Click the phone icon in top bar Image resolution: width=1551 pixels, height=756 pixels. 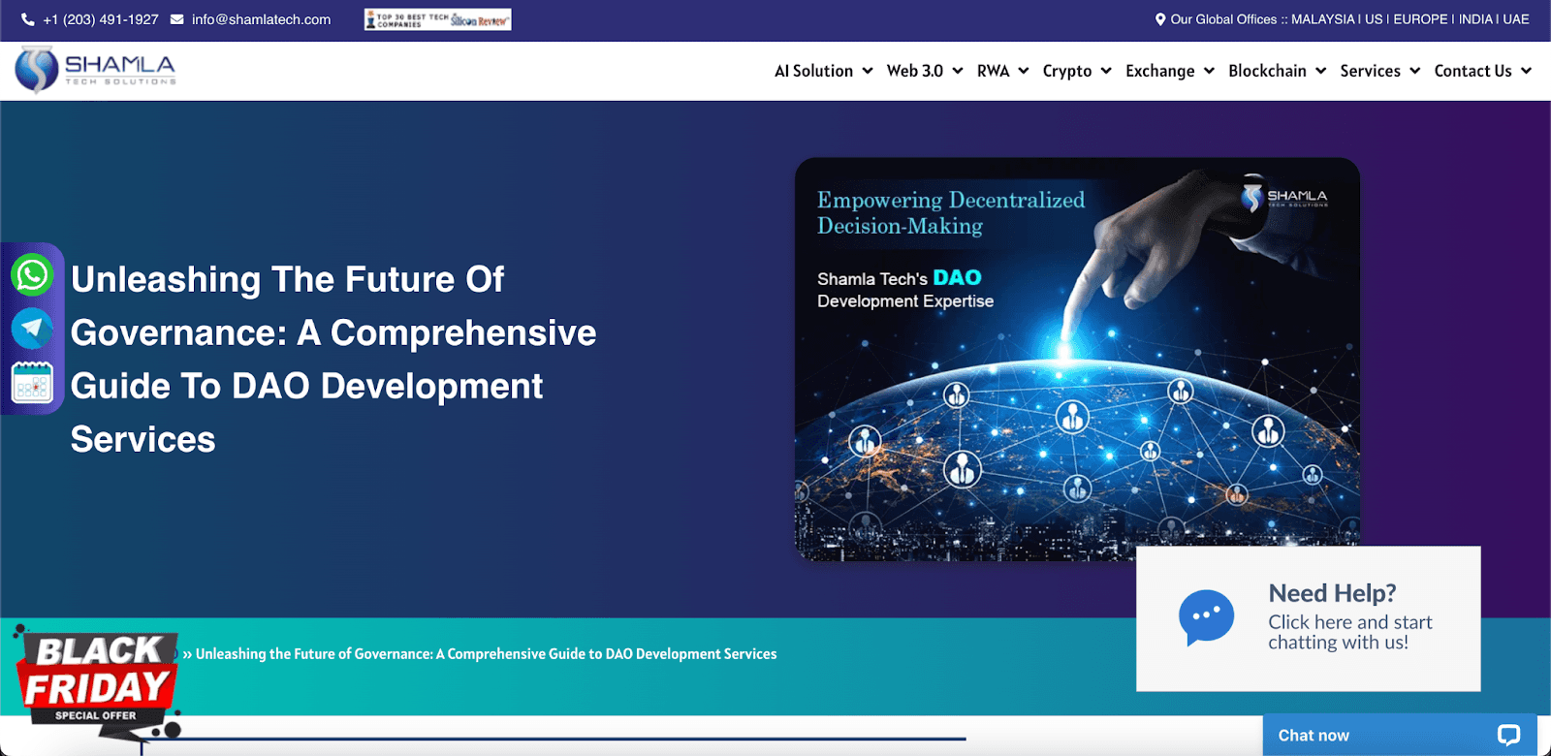28,19
